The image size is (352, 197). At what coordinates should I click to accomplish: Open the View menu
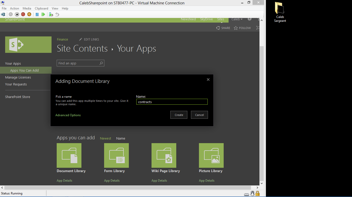pyautogui.click(x=55, y=8)
